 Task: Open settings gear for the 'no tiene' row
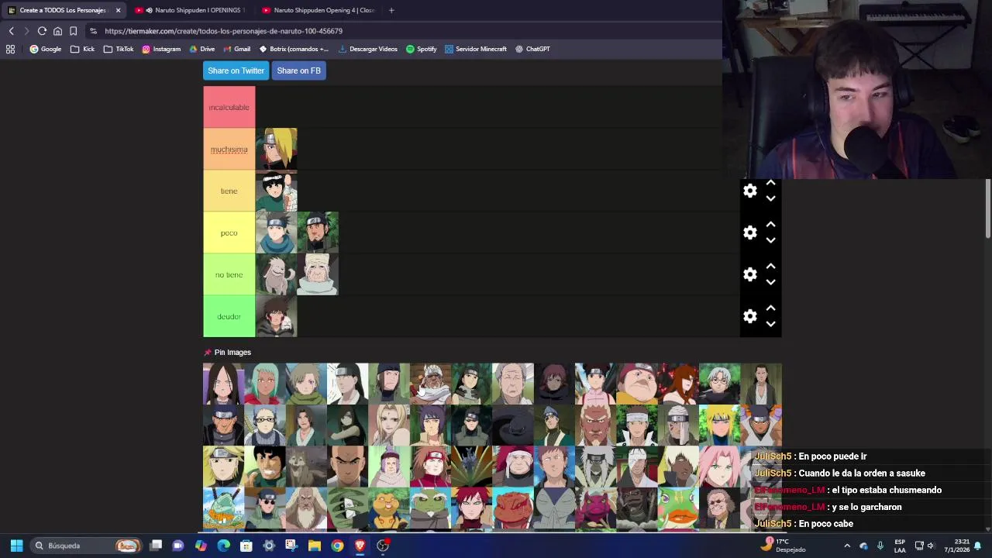tap(750, 274)
